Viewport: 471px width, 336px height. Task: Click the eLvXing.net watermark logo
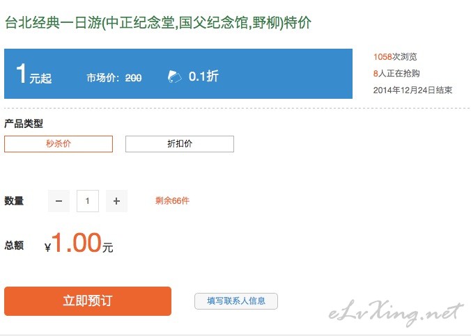click(x=396, y=313)
